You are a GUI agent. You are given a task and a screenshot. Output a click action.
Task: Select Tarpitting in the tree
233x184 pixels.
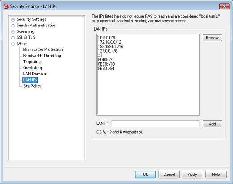[32, 61]
